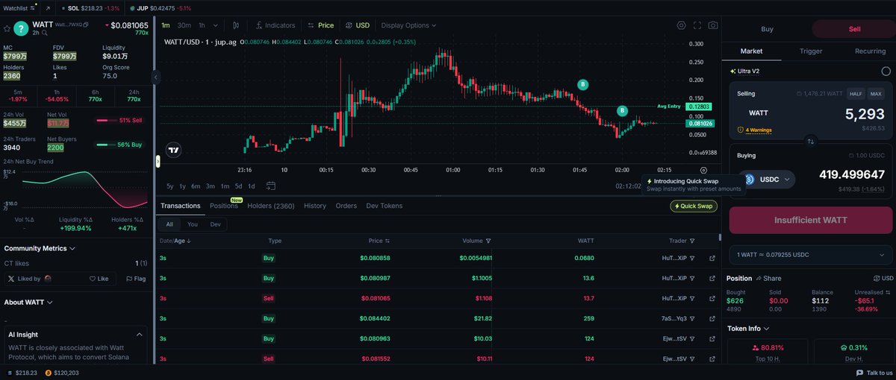The height and width of the screenshot is (380, 896).
Task: Edit selling amount 5,293 field
Action: click(x=865, y=114)
